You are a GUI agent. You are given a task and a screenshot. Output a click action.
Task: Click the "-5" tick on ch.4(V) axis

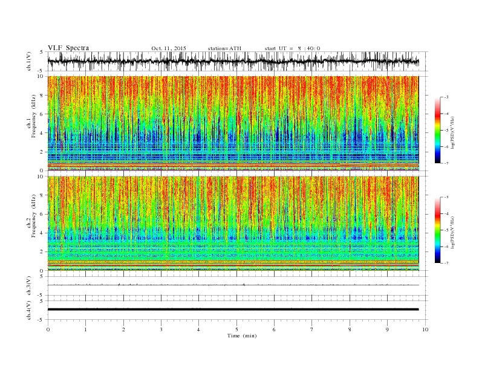(x=41, y=320)
